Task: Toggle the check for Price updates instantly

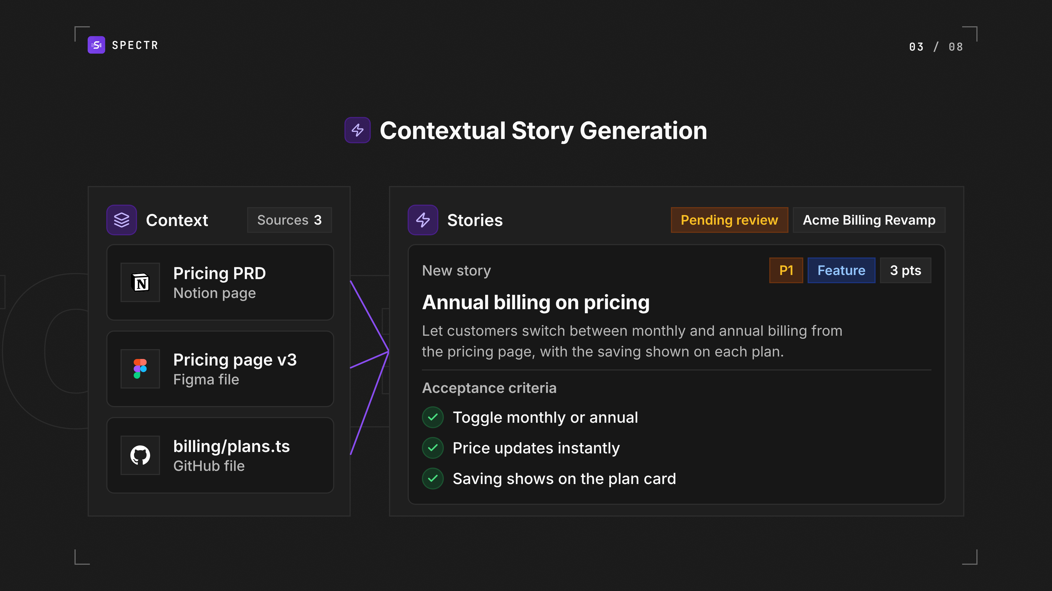Action: (433, 448)
